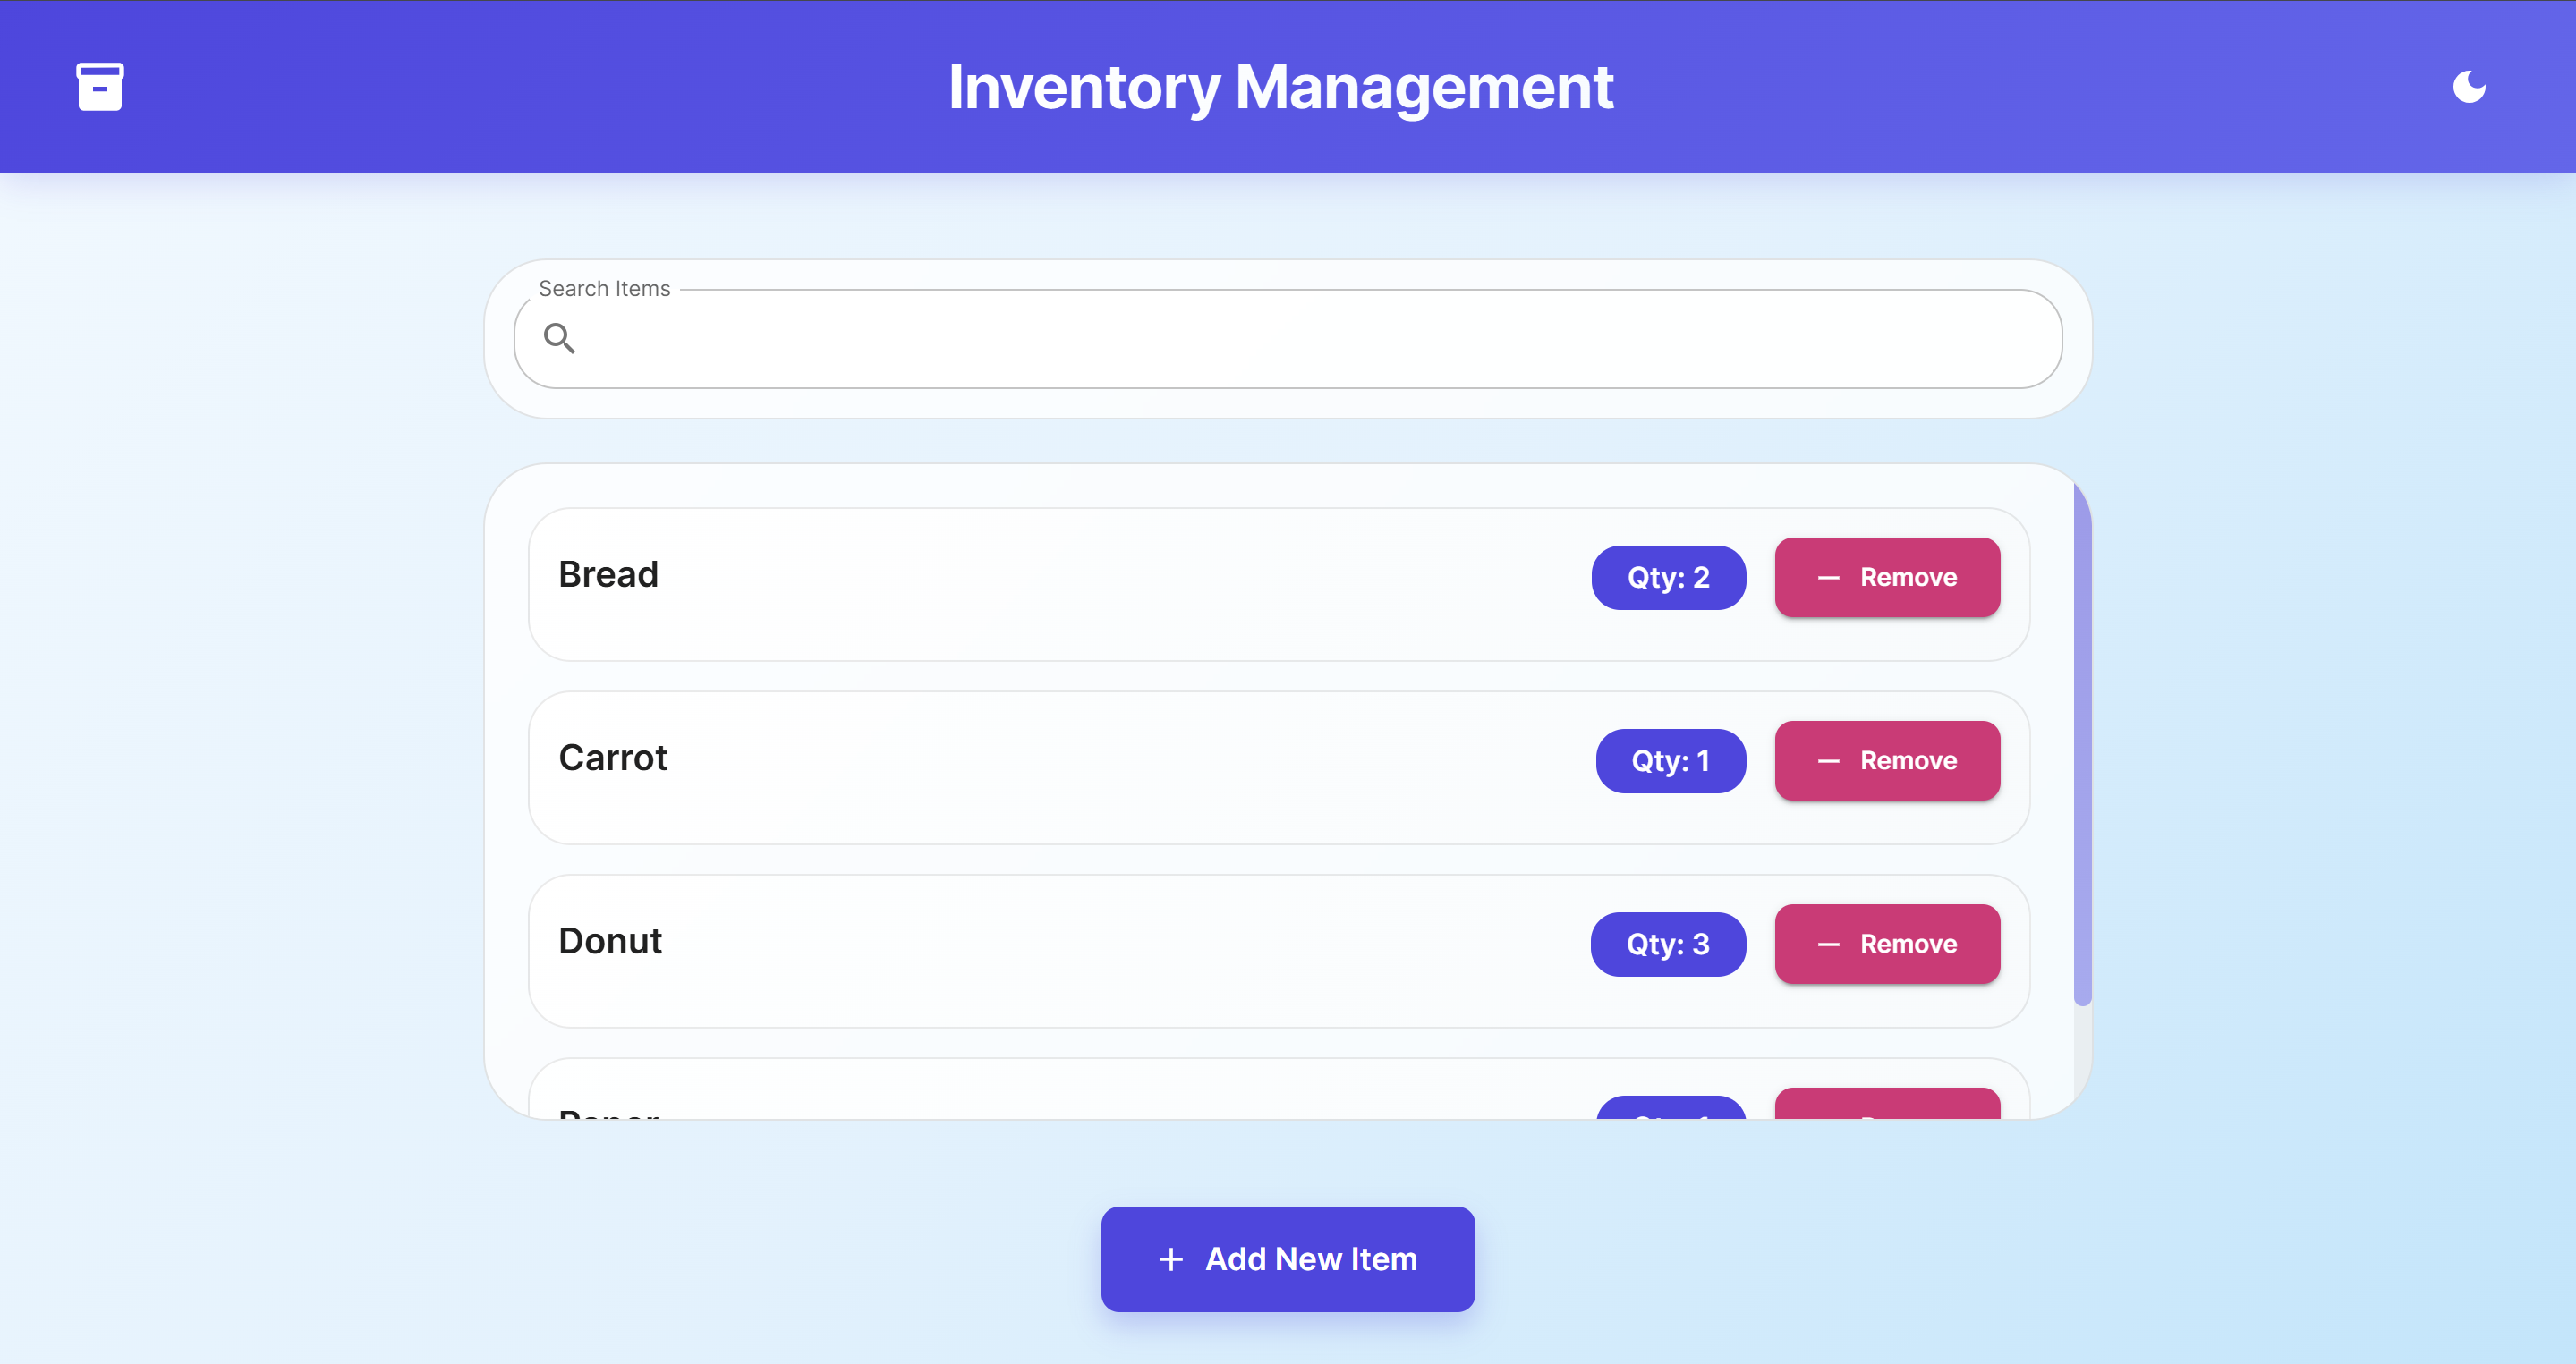Click the minus icon on Bread's Remove button

point(1829,577)
